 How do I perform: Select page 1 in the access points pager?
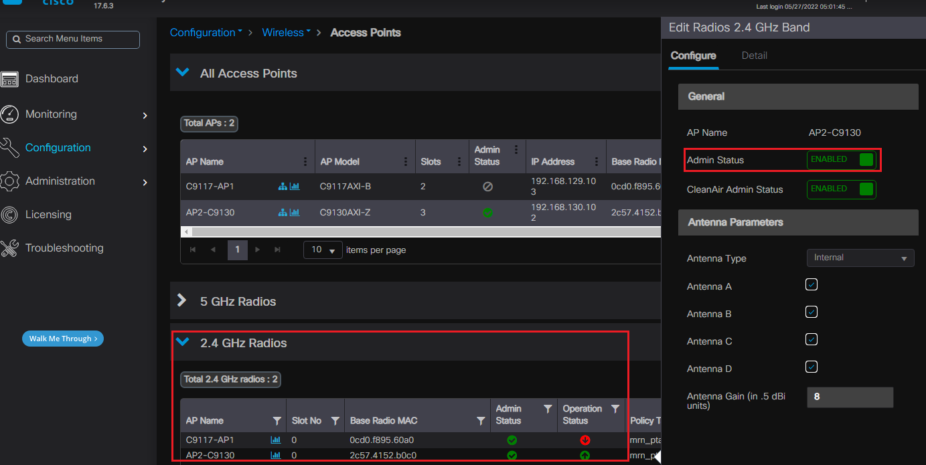click(x=237, y=250)
